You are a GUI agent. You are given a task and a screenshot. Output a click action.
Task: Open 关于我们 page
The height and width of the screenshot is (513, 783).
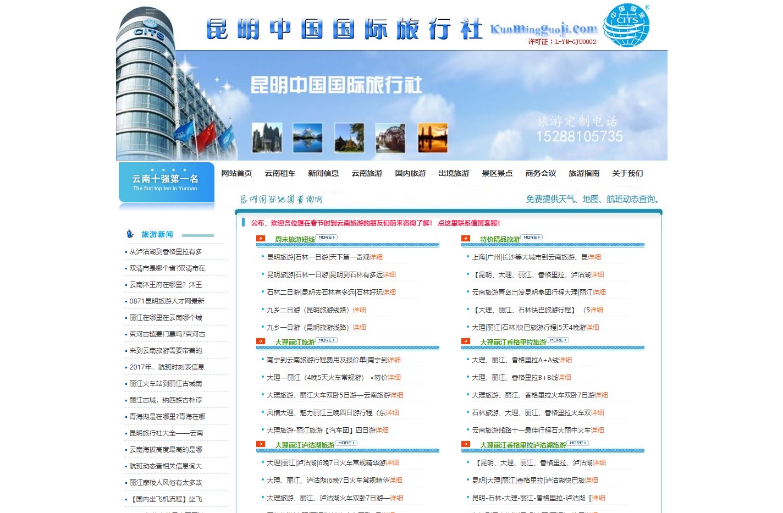pyautogui.click(x=627, y=173)
